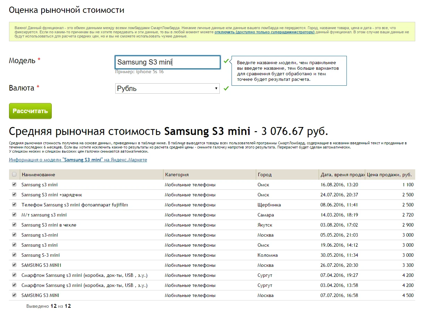Uncheck the Samsung S3 mini в чехле row
The width and height of the screenshot is (427, 314).
pyautogui.click(x=14, y=225)
